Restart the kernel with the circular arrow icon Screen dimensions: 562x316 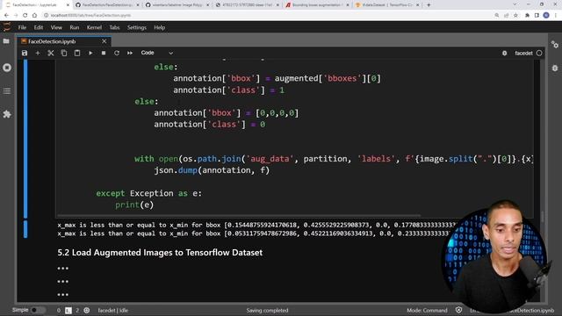click(117, 53)
